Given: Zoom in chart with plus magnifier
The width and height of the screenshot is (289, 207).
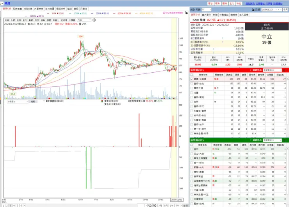Looking at the screenshot, I should 155,205.
